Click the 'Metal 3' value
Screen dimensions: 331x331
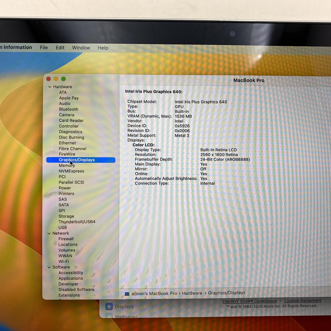tap(182, 135)
